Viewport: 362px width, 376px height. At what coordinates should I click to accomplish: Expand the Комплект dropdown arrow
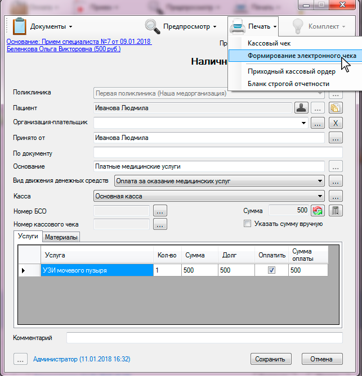coord(344,26)
